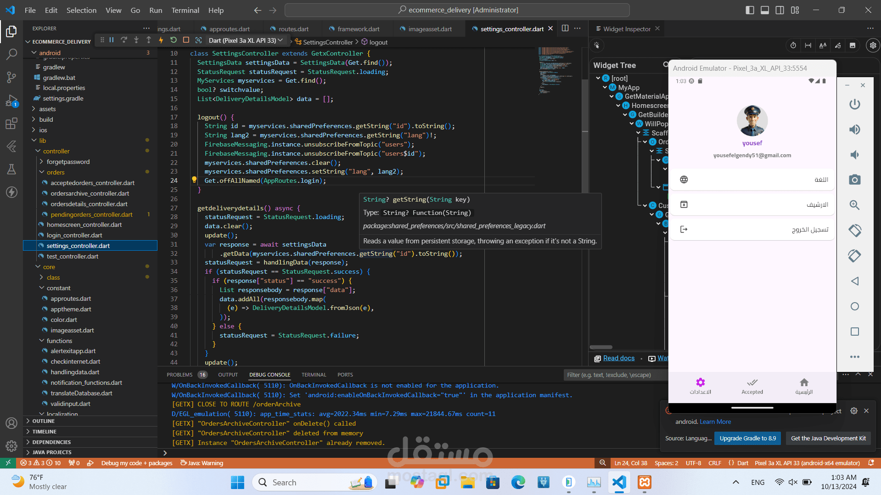The width and height of the screenshot is (881, 495).
Task: Toggle the primary side bar layout button
Action: pos(750,10)
